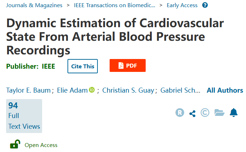Save to my research folder icon
Viewport: 246px width, 152px height.
tap(219, 113)
